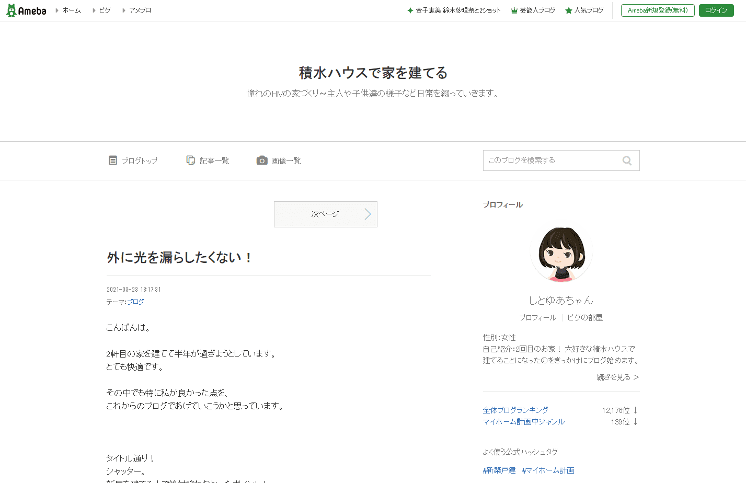Open the ピグ link in top bar
746x483 pixels.
click(105, 10)
